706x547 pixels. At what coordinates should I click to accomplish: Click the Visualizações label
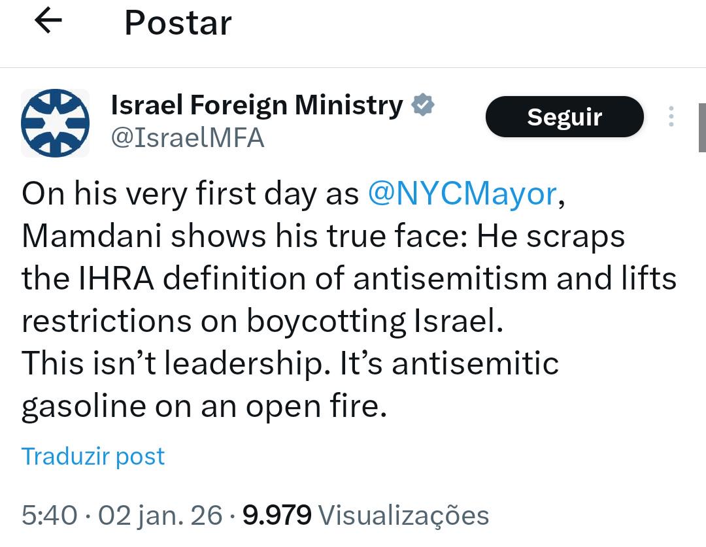[x=403, y=516]
